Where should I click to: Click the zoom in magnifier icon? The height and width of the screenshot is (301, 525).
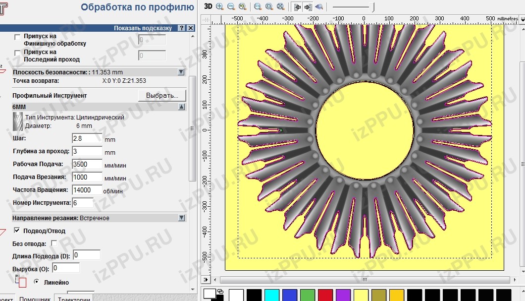point(219,6)
